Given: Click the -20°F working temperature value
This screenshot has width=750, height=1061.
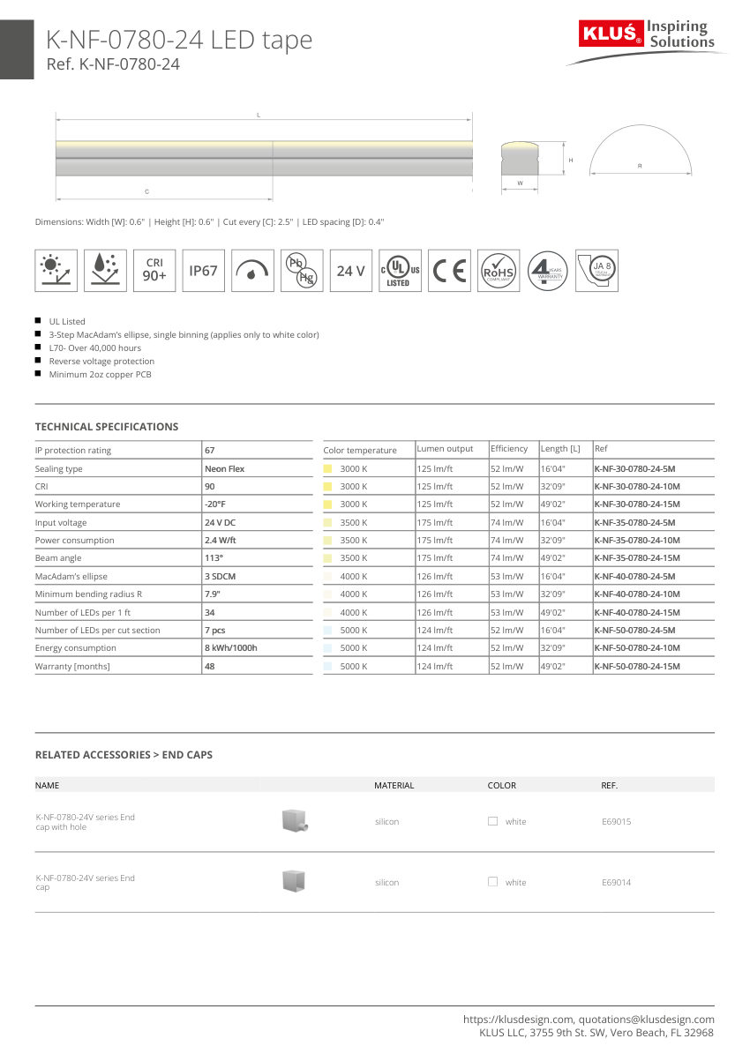Looking at the screenshot, I should [214, 504].
